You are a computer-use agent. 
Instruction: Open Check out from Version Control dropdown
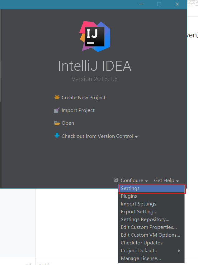pyautogui.click(x=100, y=136)
